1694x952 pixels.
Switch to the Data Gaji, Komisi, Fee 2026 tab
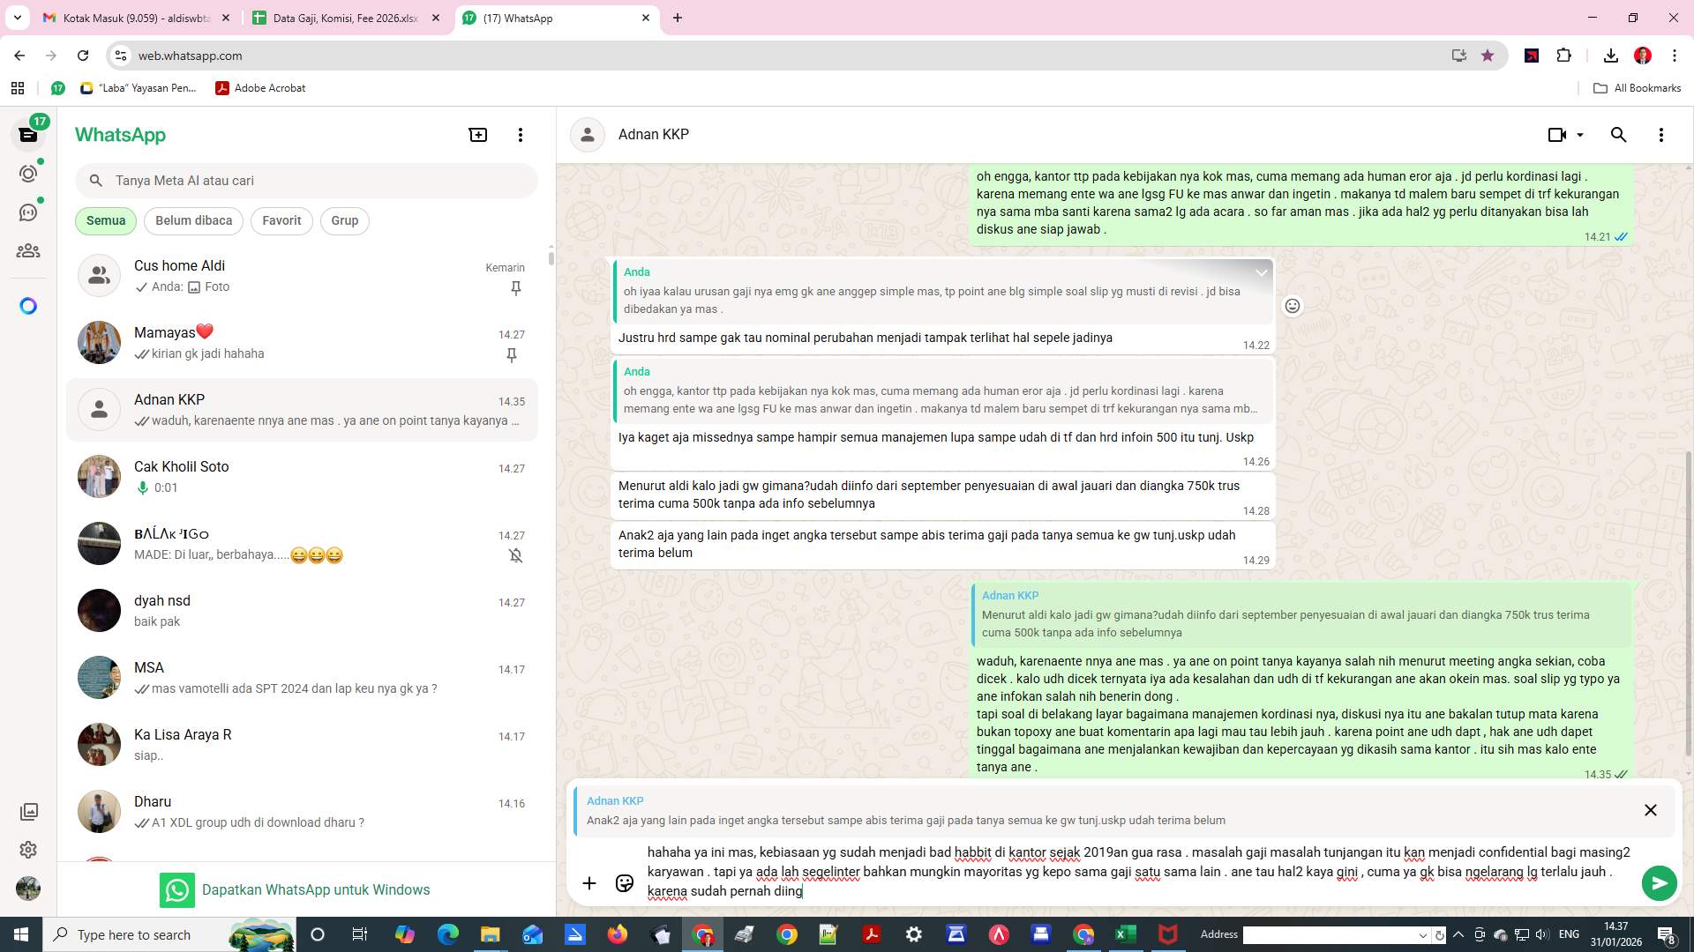[x=344, y=18]
